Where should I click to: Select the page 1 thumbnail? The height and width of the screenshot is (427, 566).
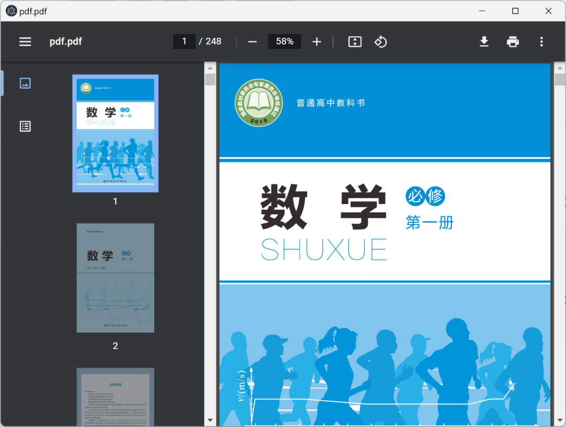[115, 133]
